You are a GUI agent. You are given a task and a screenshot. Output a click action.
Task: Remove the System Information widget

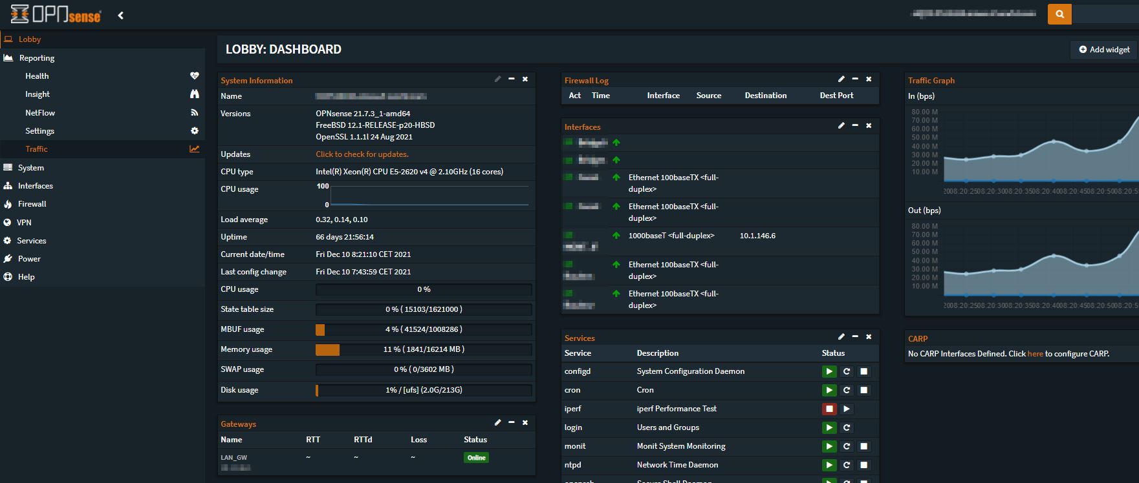pos(525,79)
